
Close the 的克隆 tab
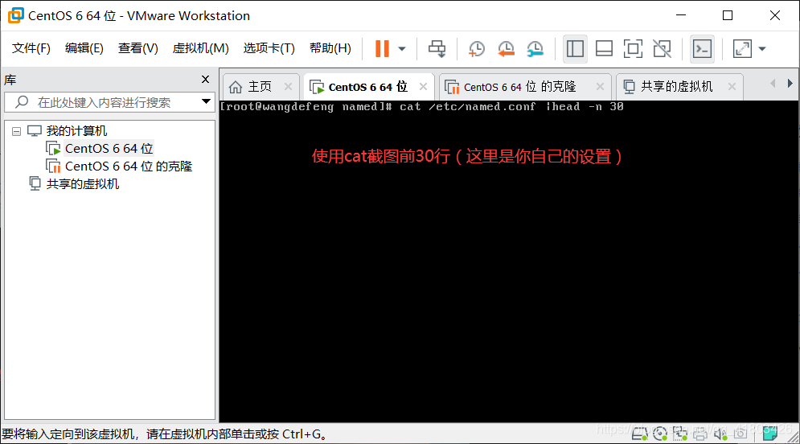(600, 87)
